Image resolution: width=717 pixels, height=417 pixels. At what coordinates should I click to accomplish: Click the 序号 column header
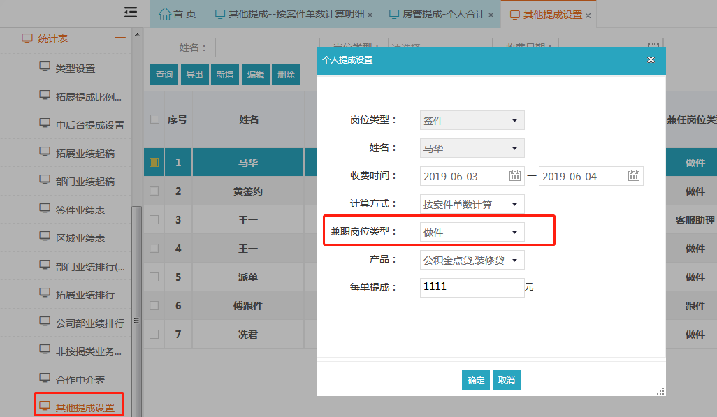click(178, 119)
